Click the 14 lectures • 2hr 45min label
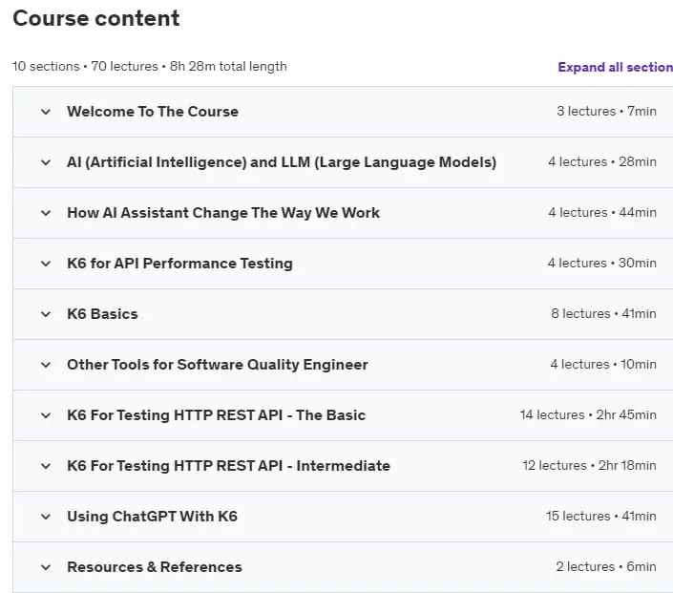 click(x=588, y=415)
